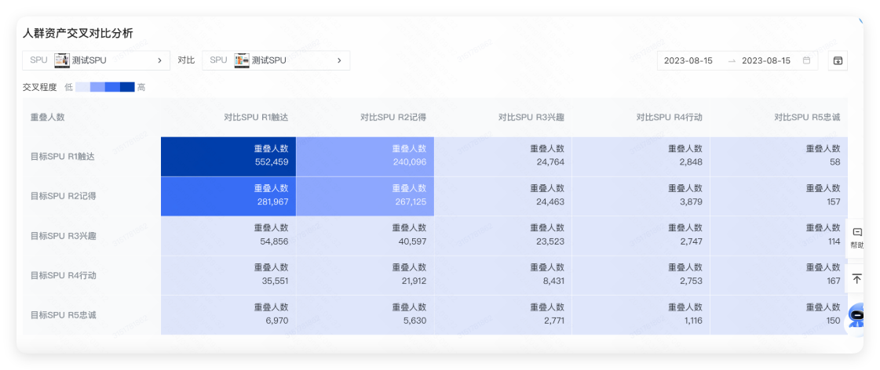Expand the 对比 SPU selector chevron
Viewport: 880px width, 370px height.
tap(339, 60)
